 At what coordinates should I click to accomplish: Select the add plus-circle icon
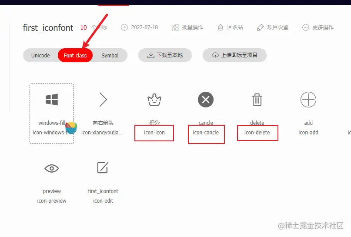[308, 100]
